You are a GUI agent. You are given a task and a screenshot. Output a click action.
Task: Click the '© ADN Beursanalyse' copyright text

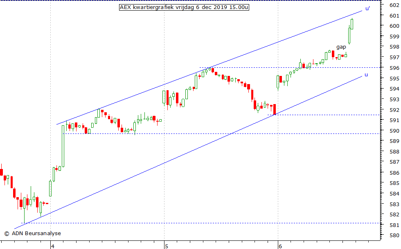pos(32,233)
